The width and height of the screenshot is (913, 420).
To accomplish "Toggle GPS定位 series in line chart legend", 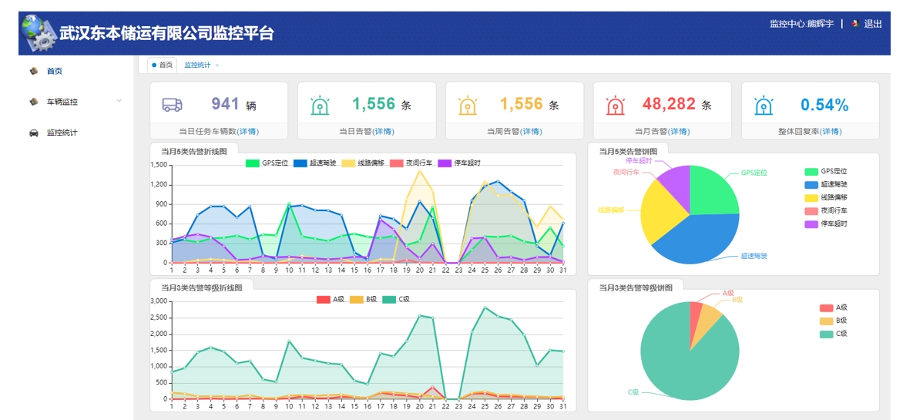I will coord(267,163).
